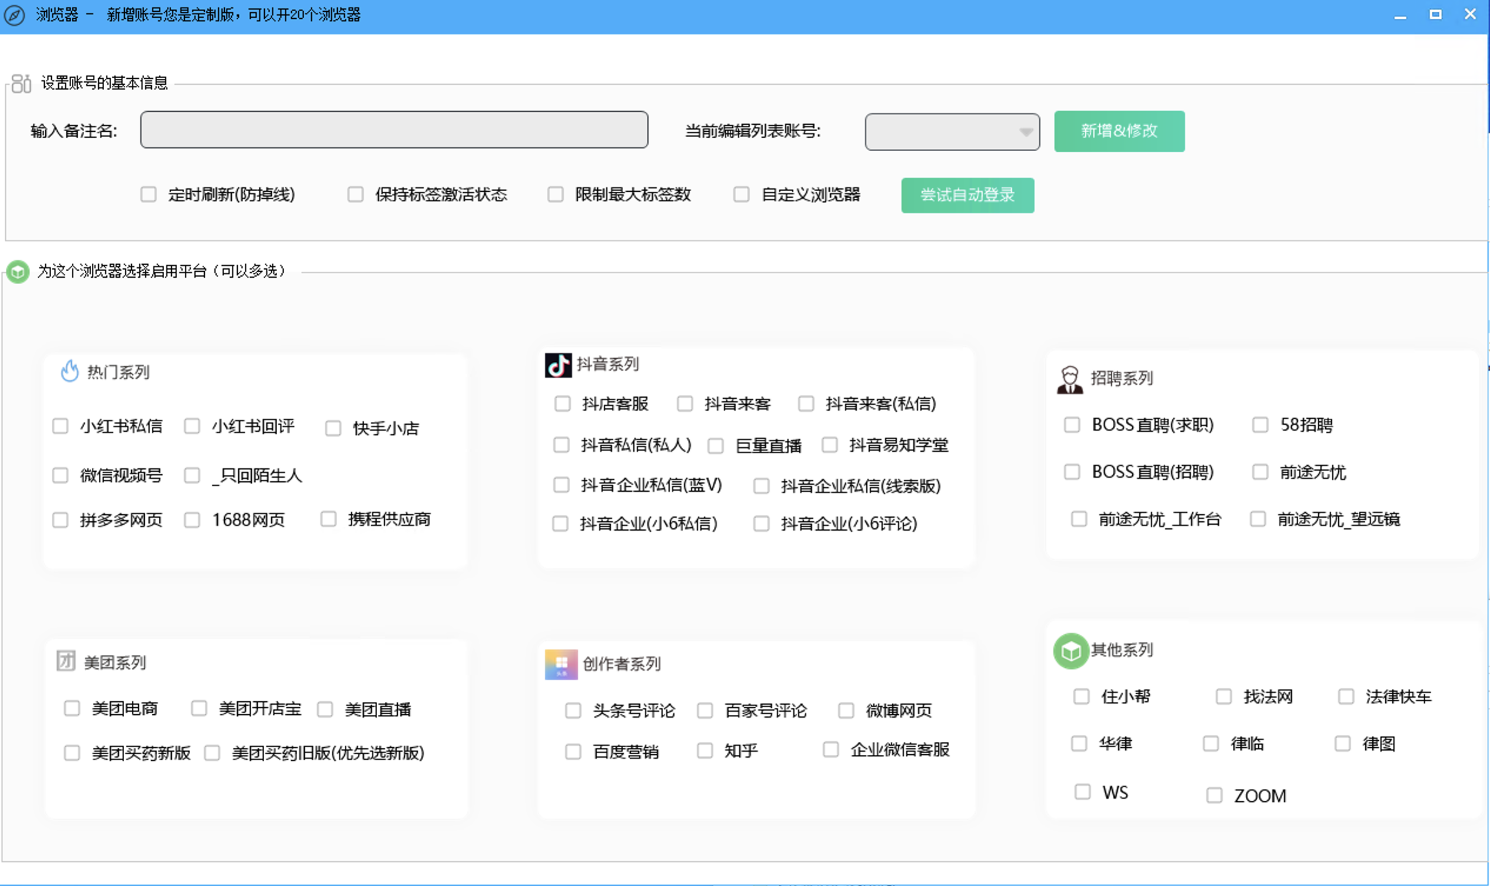The height and width of the screenshot is (886, 1490).
Task: Click the colorful 创作者系列 icon
Action: tap(561, 665)
